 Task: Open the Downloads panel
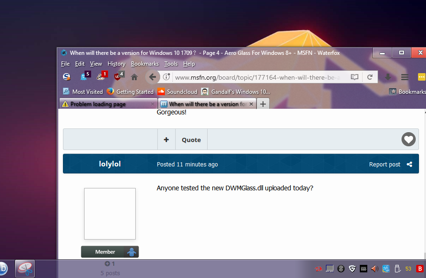click(x=388, y=77)
